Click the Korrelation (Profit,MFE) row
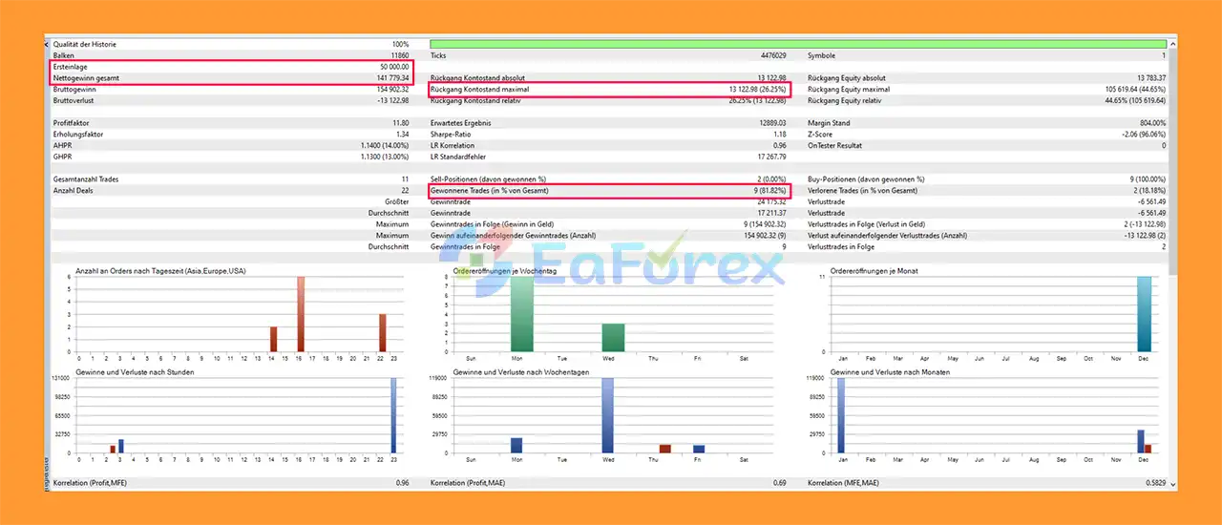The width and height of the screenshot is (1222, 525). point(231,483)
